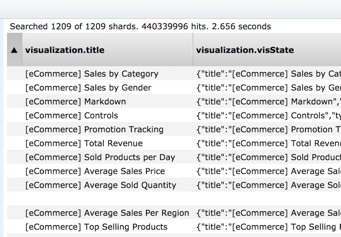
Task: Click the [eCommerce] Controls title cell
Action: click(x=72, y=116)
